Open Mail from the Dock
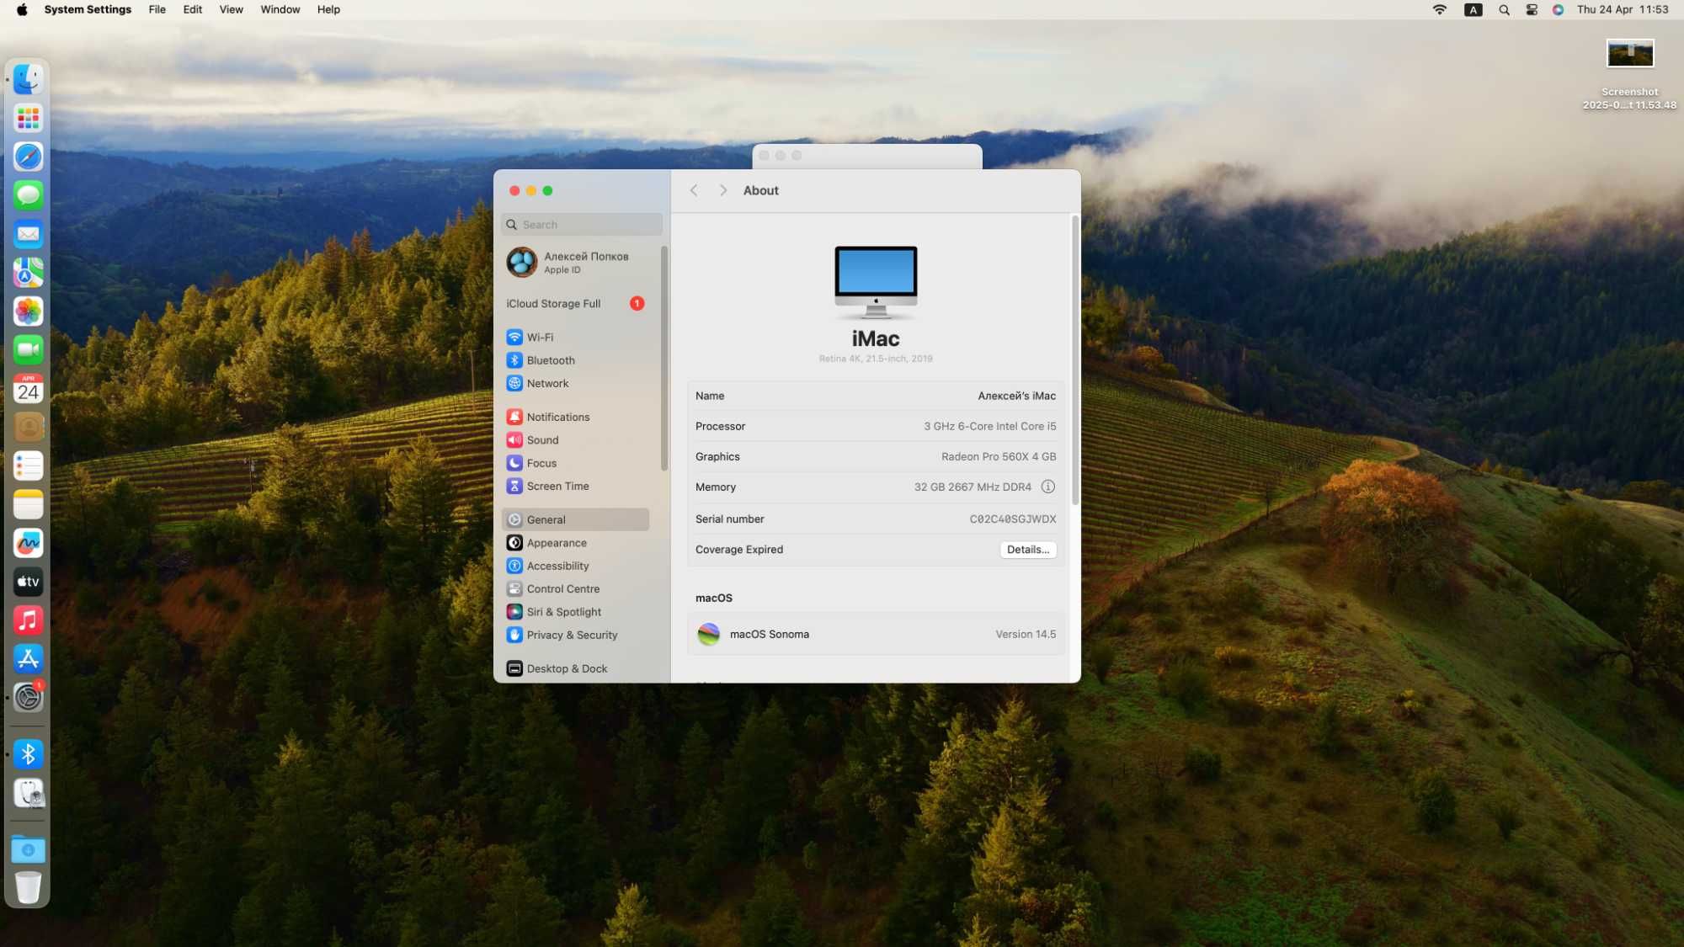The height and width of the screenshot is (947, 1684). (x=28, y=235)
